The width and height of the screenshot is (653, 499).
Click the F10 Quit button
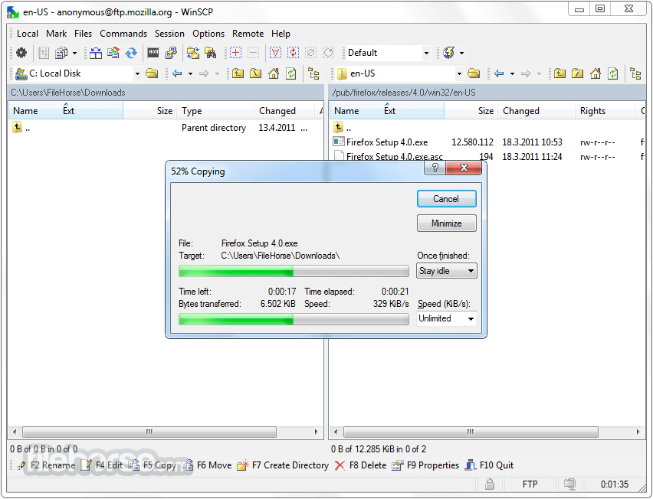click(x=489, y=465)
